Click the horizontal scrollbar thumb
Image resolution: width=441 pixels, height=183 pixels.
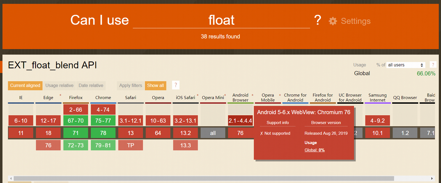pos(204,178)
